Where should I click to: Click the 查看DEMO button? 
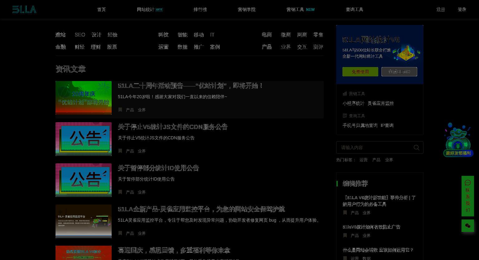click(399, 72)
